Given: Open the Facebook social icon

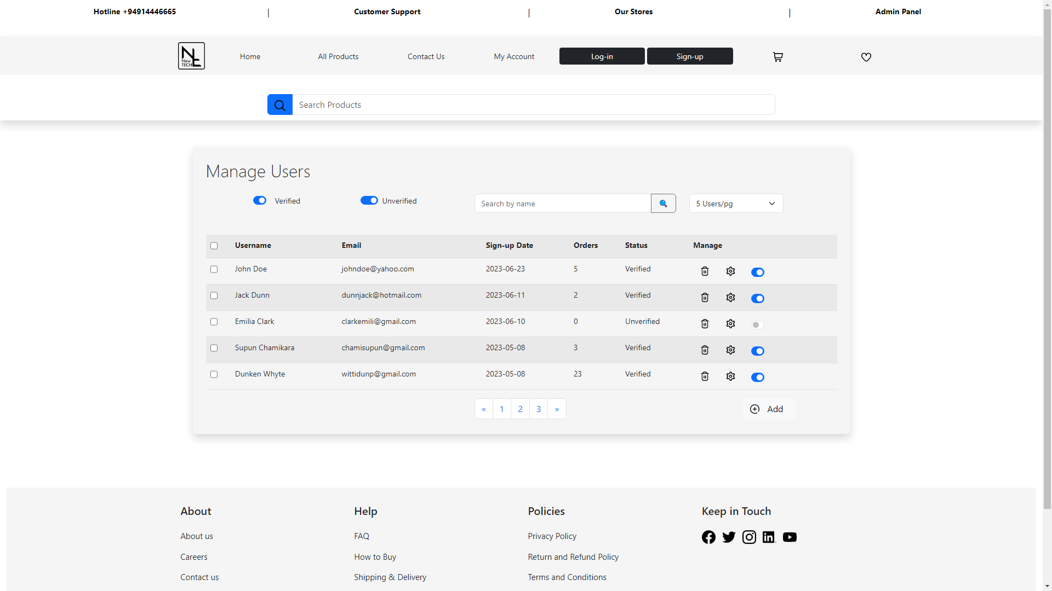Looking at the screenshot, I should [x=708, y=537].
